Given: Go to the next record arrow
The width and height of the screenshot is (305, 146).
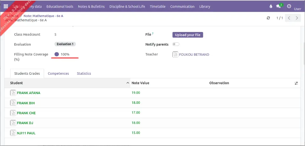Looking at the screenshot, I should (x=297, y=18).
